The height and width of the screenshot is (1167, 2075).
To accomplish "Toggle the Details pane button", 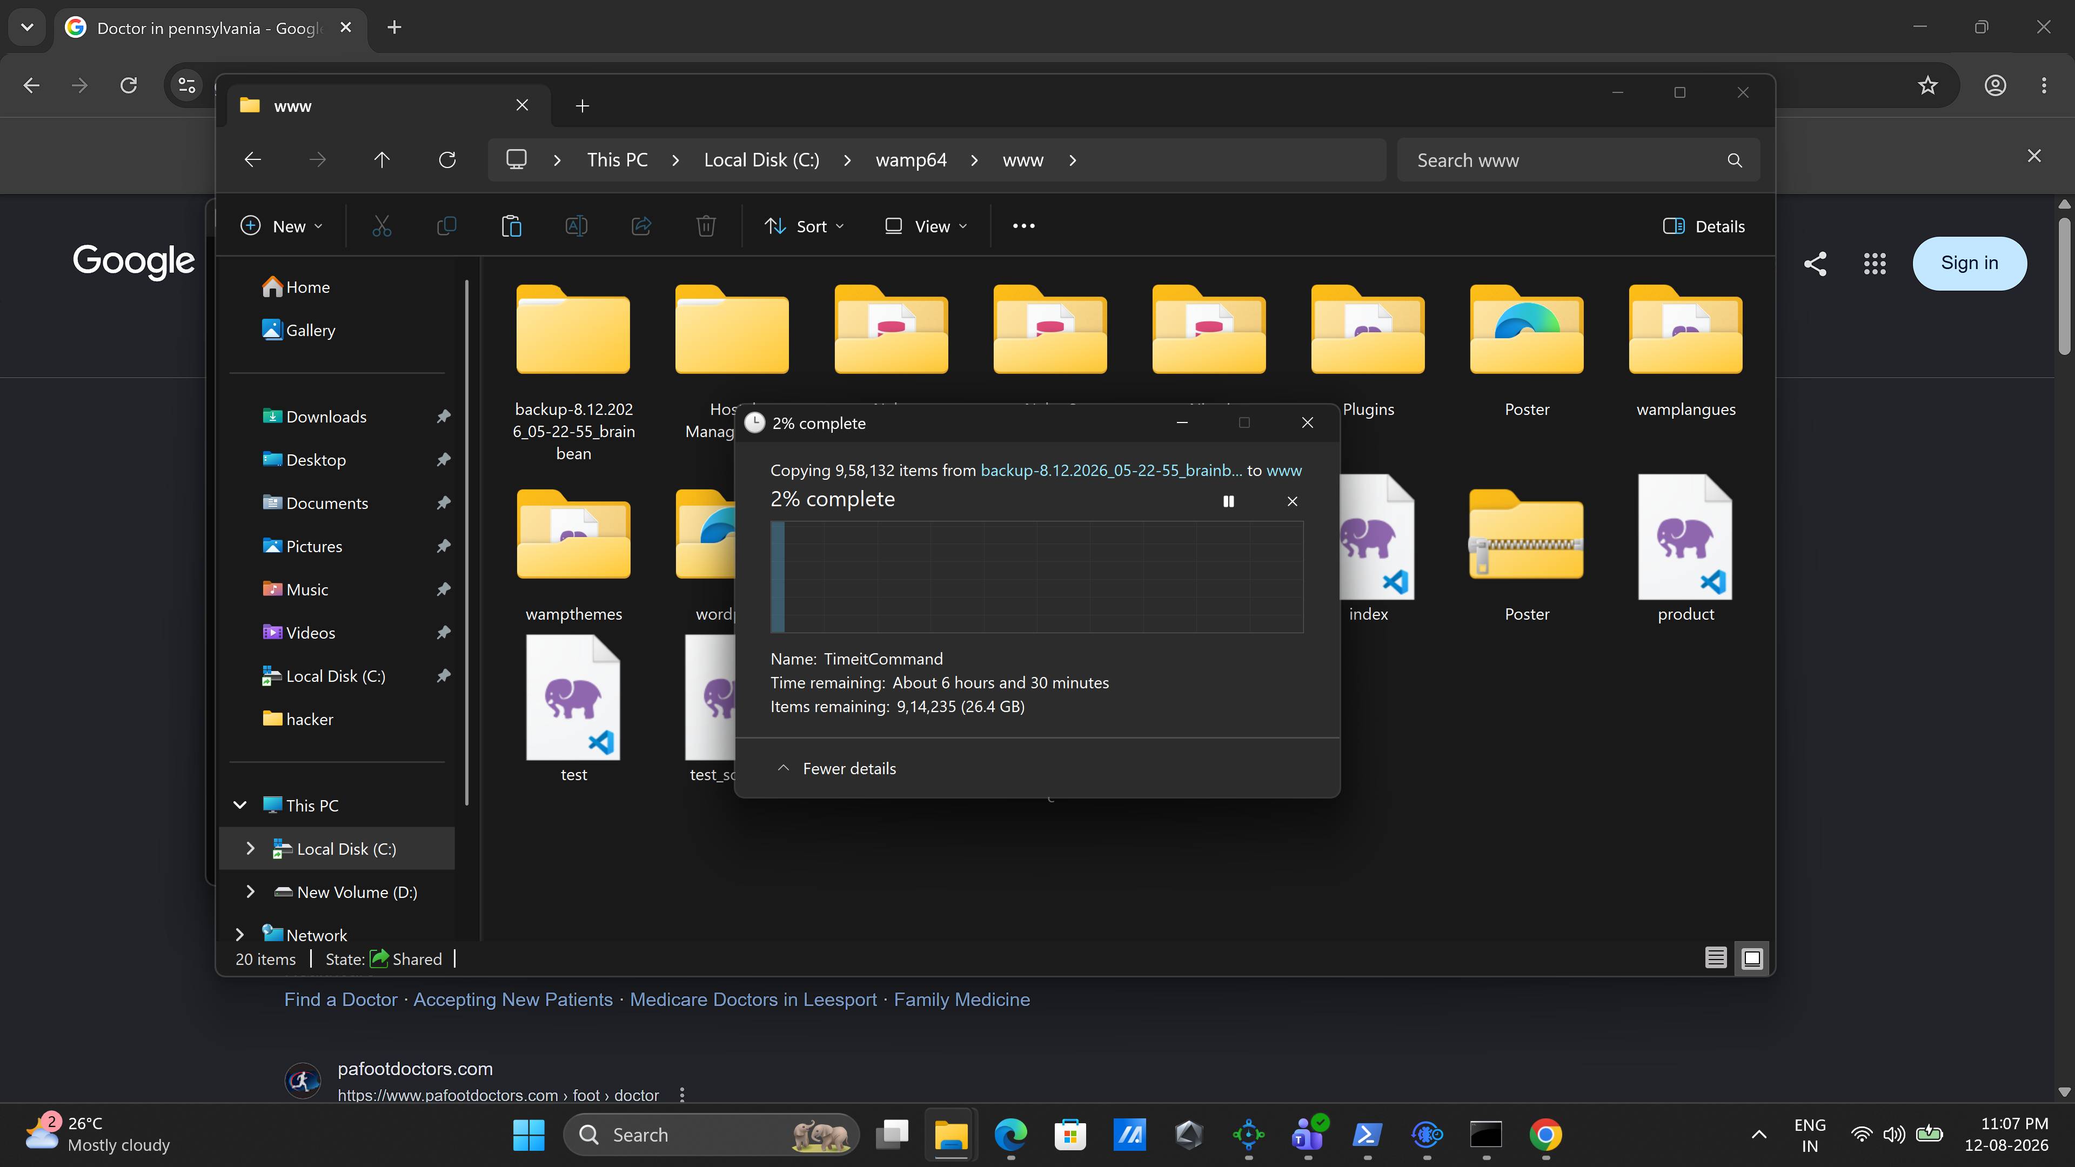I will click(x=1704, y=226).
